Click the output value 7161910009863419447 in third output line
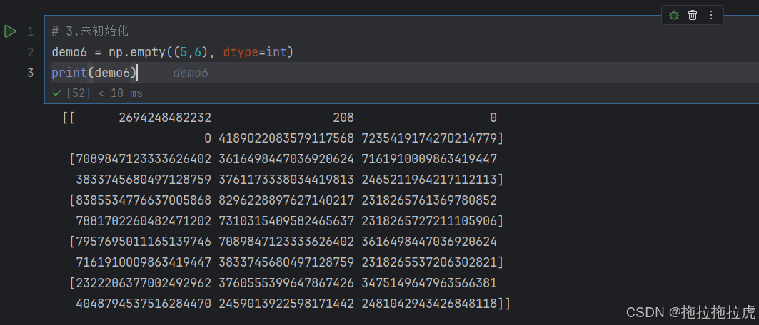Viewport: 759px width, 325px height. tap(429, 160)
